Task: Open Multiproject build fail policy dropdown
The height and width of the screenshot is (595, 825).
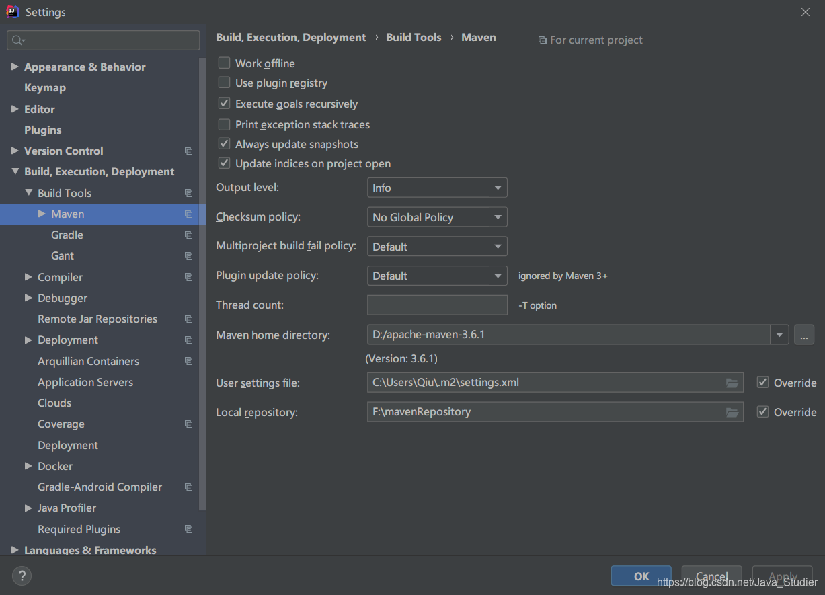Action: (437, 247)
